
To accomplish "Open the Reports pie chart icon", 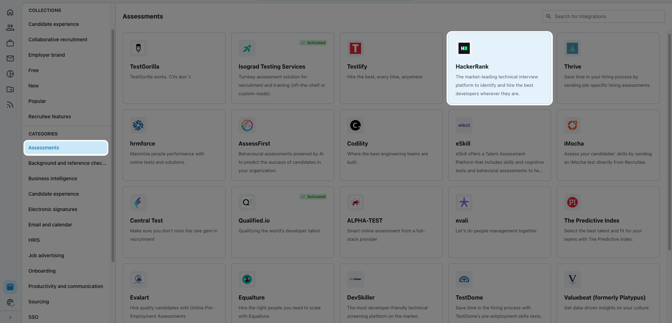I will click(10, 74).
